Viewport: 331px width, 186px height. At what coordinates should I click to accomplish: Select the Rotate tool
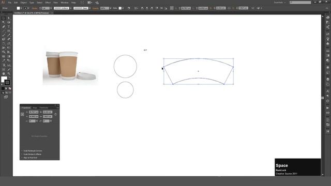(4, 43)
